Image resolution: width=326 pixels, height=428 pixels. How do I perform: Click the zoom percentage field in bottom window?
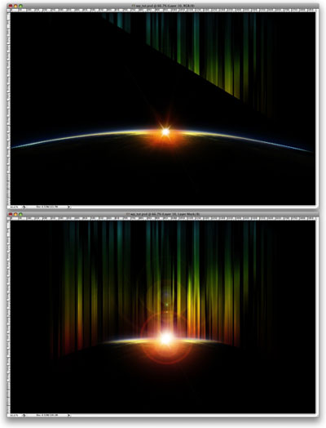point(15,415)
